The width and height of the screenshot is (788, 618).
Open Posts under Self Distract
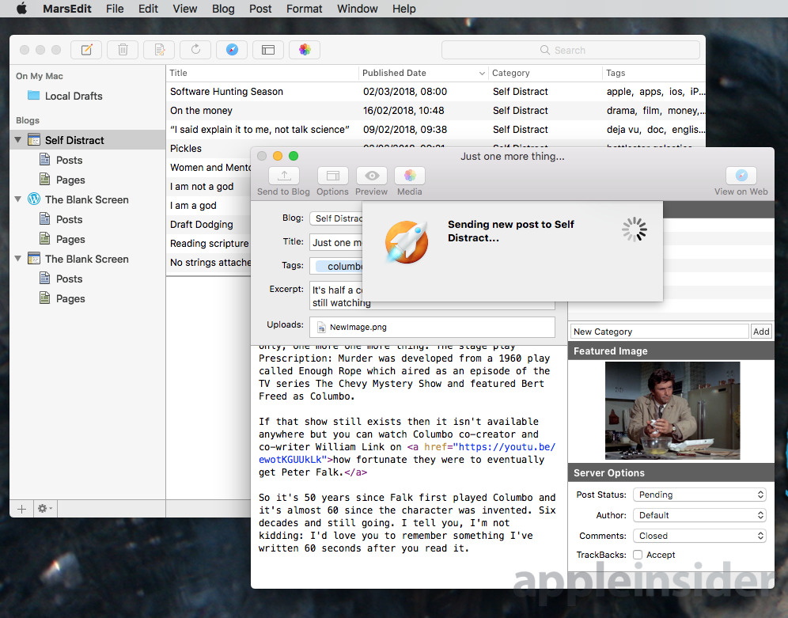69,161
